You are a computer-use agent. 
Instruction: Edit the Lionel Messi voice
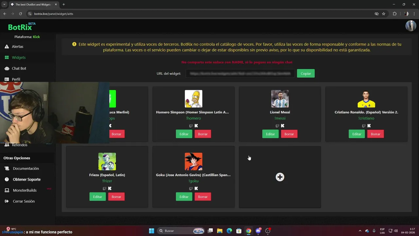(x=270, y=134)
